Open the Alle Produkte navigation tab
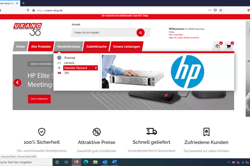The height and width of the screenshot is (166, 250). (x=41, y=46)
